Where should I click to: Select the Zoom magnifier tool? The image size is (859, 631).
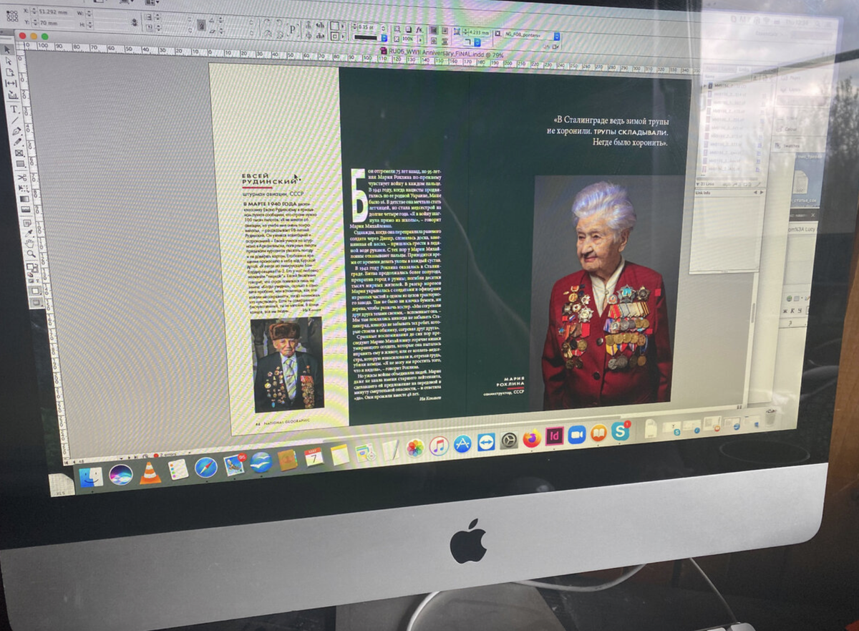point(31,254)
